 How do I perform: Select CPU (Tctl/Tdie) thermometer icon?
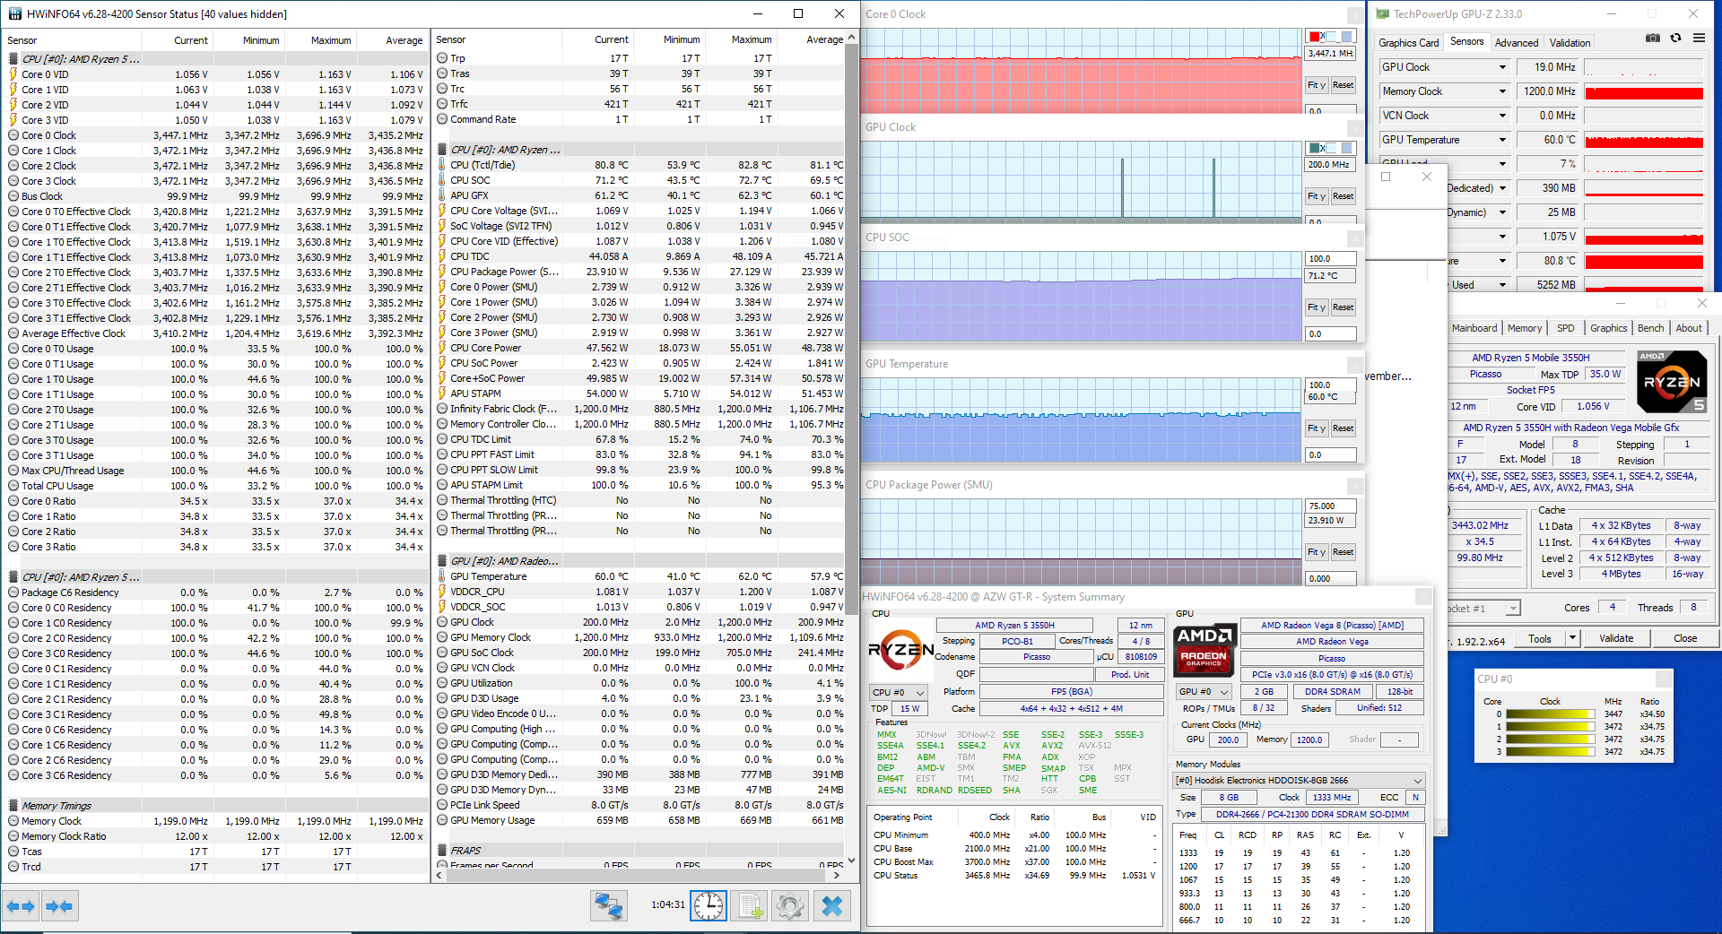tap(442, 165)
